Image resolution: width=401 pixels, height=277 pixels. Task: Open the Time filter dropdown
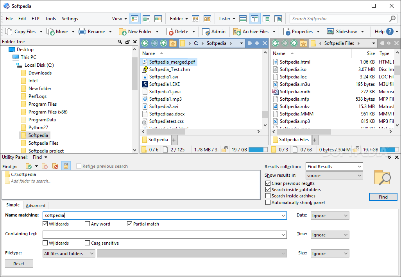click(x=330, y=235)
